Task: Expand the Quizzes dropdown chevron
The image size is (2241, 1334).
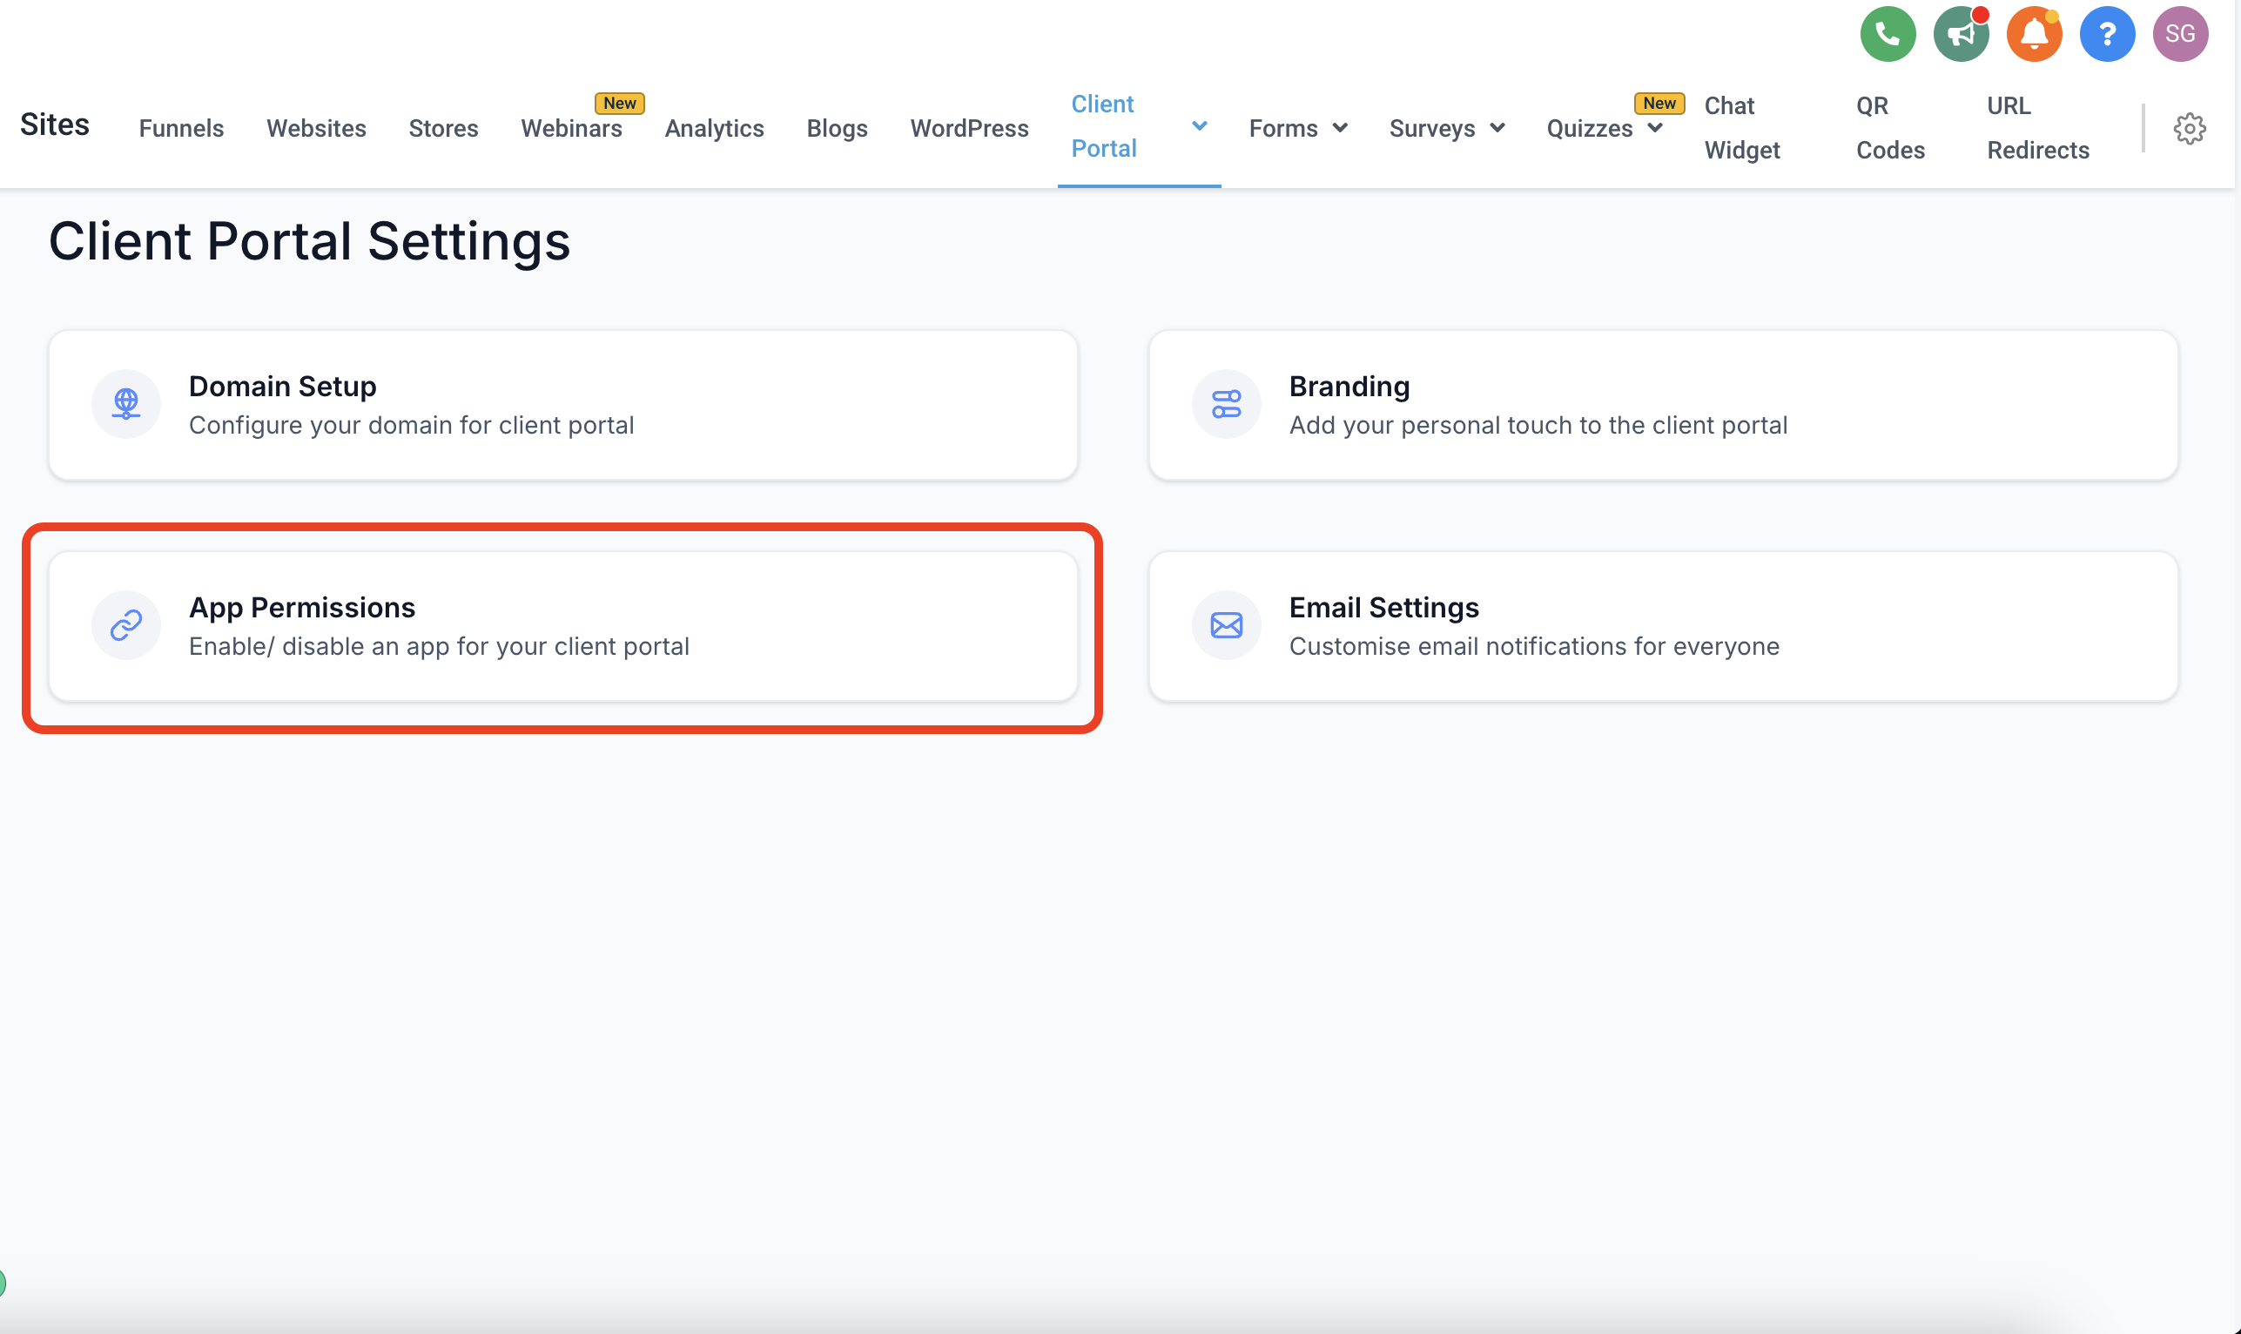Action: click(1654, 129)
